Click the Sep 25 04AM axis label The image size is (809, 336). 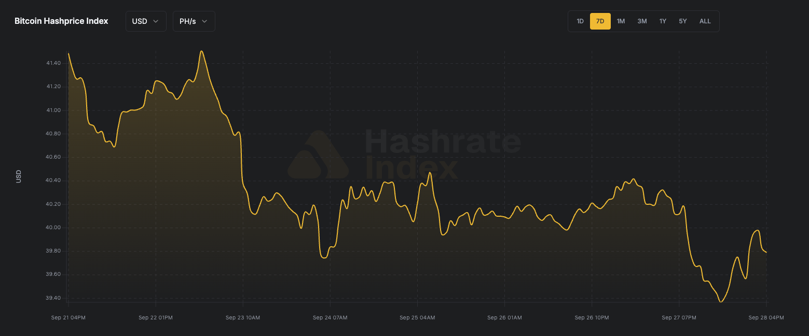[x=417, y=317]
